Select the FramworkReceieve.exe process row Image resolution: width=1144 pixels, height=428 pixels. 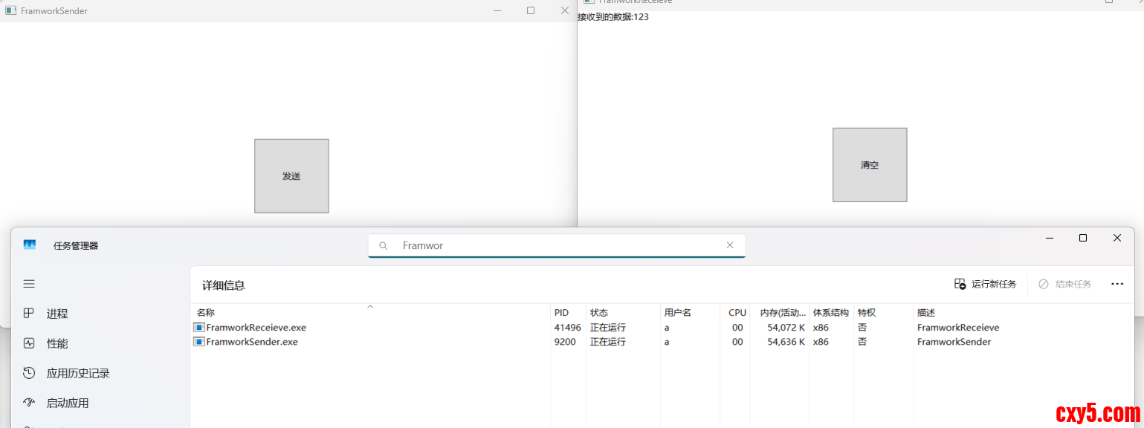(x=256, y=328)
